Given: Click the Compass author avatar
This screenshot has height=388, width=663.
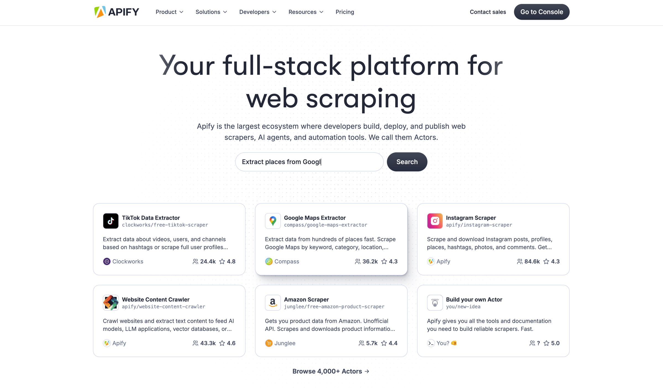Looking at the screenshot, I should [269, 261].
